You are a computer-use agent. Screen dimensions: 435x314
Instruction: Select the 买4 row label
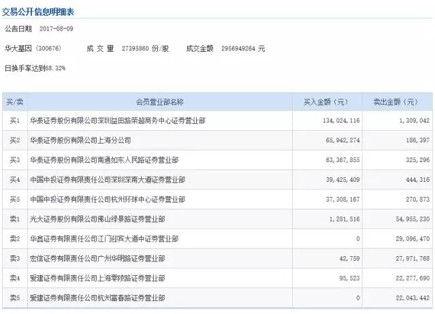15,180
